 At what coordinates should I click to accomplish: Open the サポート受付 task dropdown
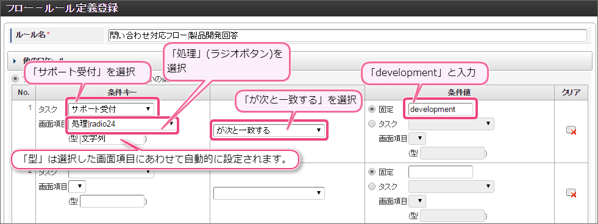click(x=112, y=110)
